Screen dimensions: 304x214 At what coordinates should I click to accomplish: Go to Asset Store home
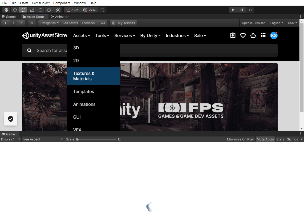coord(32,23)
